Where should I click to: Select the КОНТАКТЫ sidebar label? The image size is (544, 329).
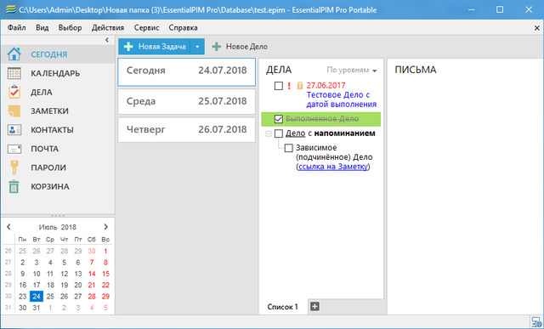coord(52,130)
